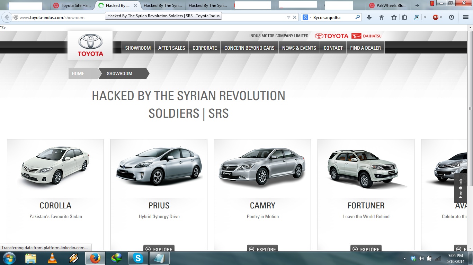Open Skype from the taskbar

pos(138,258)
